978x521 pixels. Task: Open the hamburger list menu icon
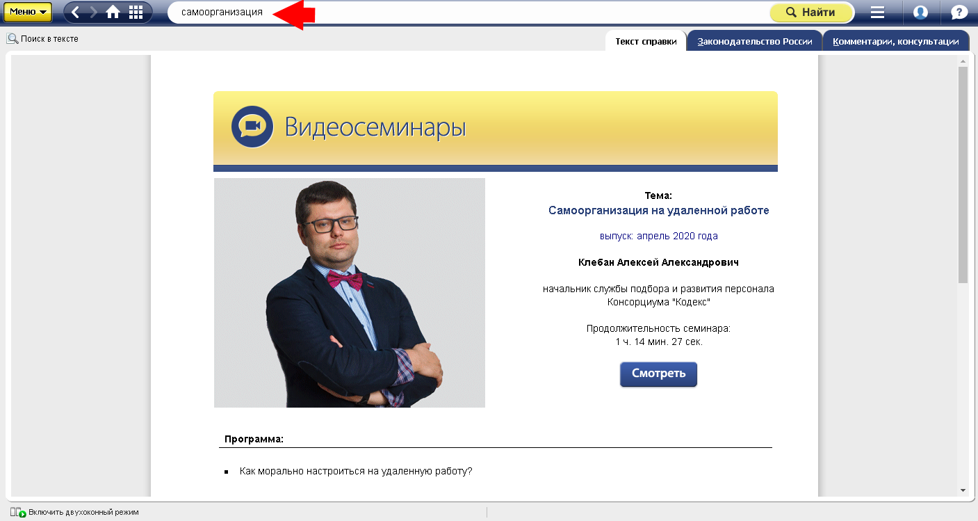877,12
